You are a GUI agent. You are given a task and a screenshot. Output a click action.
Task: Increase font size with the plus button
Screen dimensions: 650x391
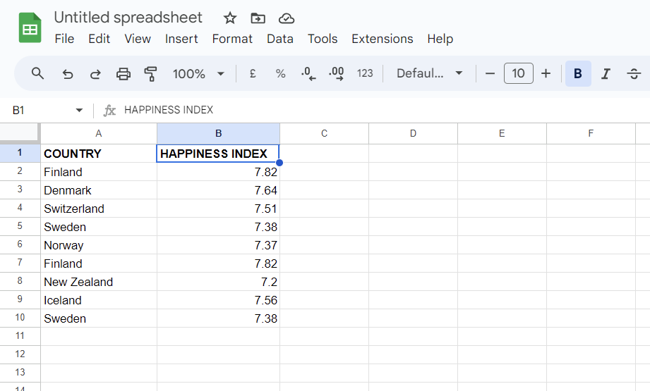point(546,73)
